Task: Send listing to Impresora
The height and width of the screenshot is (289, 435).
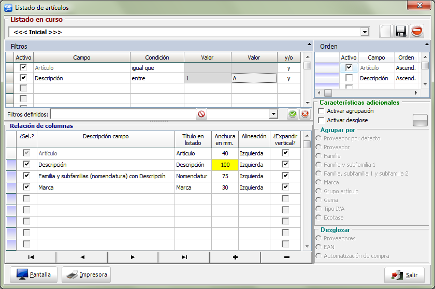Action: [86, 274]
